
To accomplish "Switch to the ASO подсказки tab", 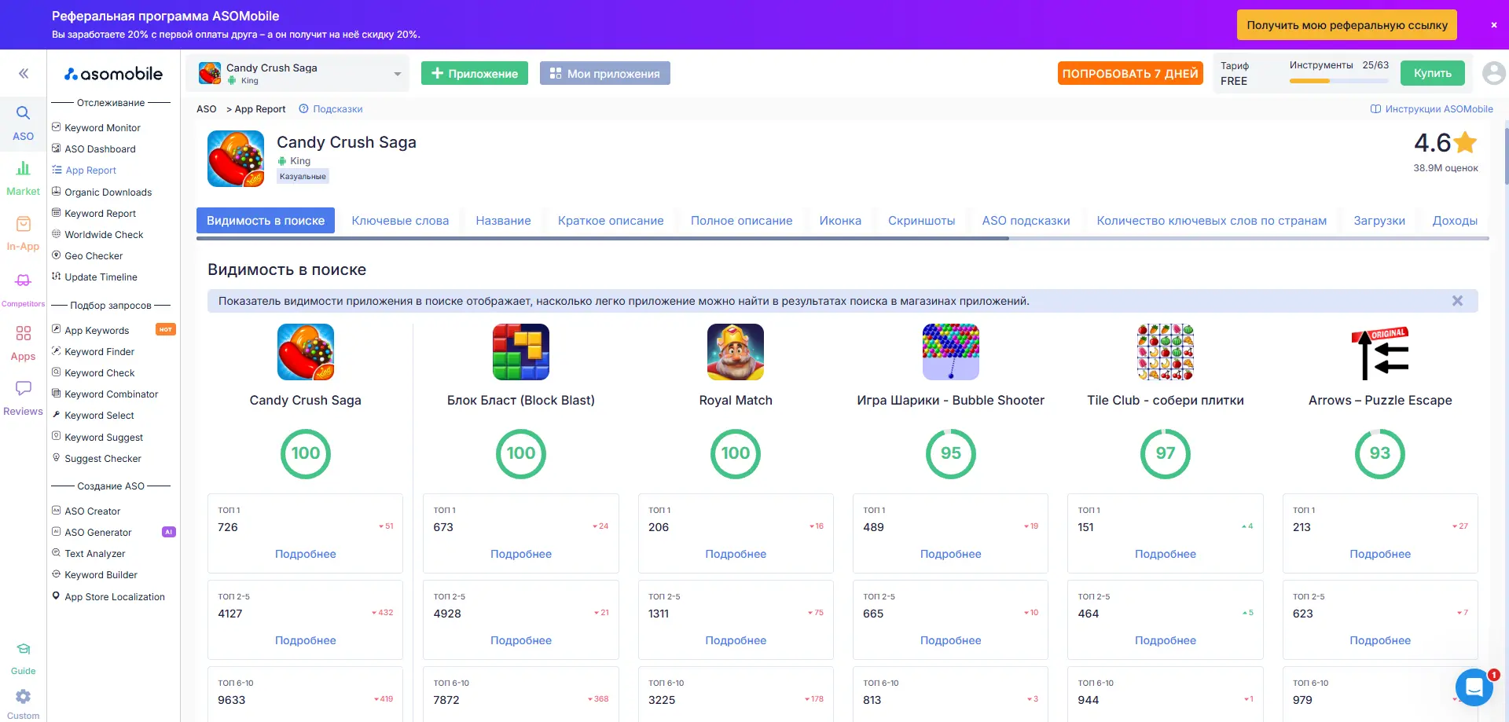I will [1026, 221].
